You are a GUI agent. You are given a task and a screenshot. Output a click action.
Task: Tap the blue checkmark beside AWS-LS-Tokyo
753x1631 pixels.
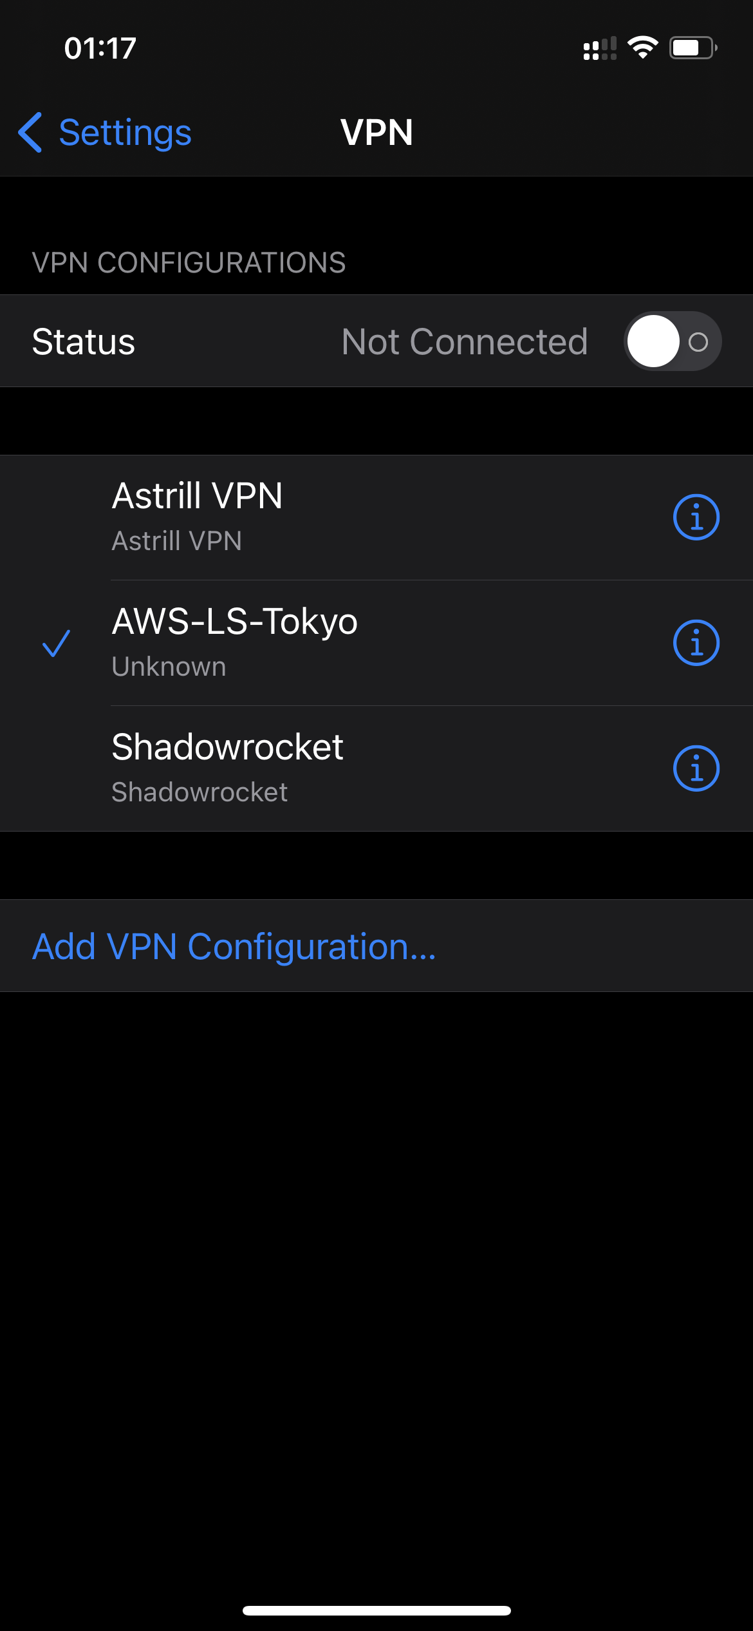[x=56, y=644]
